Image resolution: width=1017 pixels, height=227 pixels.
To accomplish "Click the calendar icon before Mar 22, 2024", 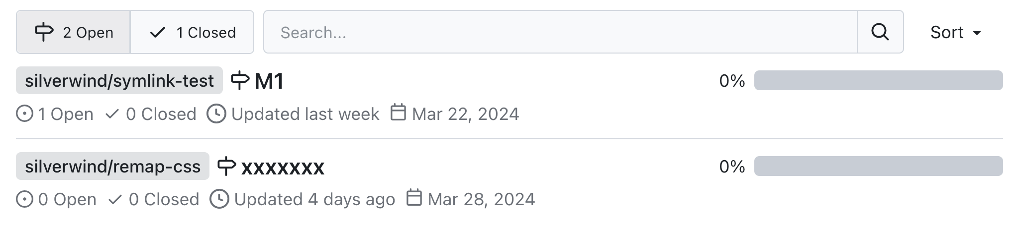I will point(398,113).
